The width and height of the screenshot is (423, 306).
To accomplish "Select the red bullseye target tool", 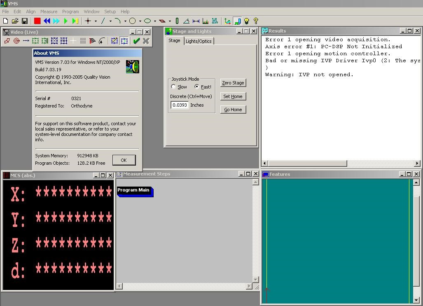I will tap(16, 41).
